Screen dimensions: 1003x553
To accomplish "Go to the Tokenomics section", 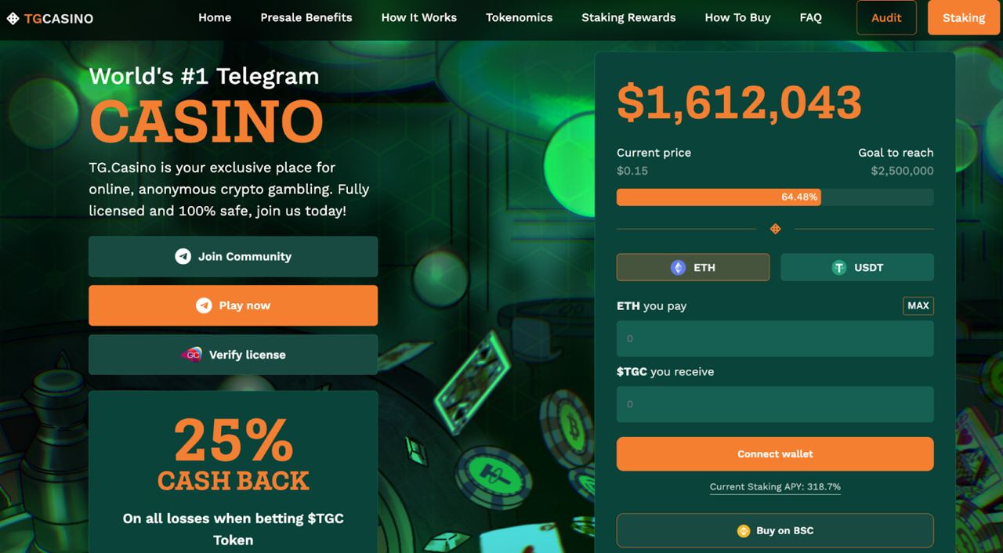I will click(519, 17).
